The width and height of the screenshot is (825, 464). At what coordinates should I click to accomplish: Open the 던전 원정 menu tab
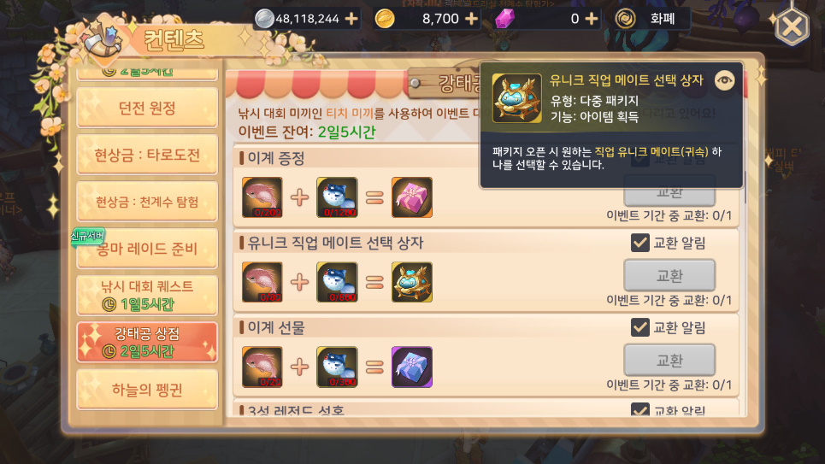(x=147, y=108)
